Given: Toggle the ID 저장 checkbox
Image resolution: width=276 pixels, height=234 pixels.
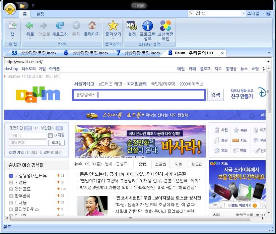Looking at the screenshot, I should [50, 135].
